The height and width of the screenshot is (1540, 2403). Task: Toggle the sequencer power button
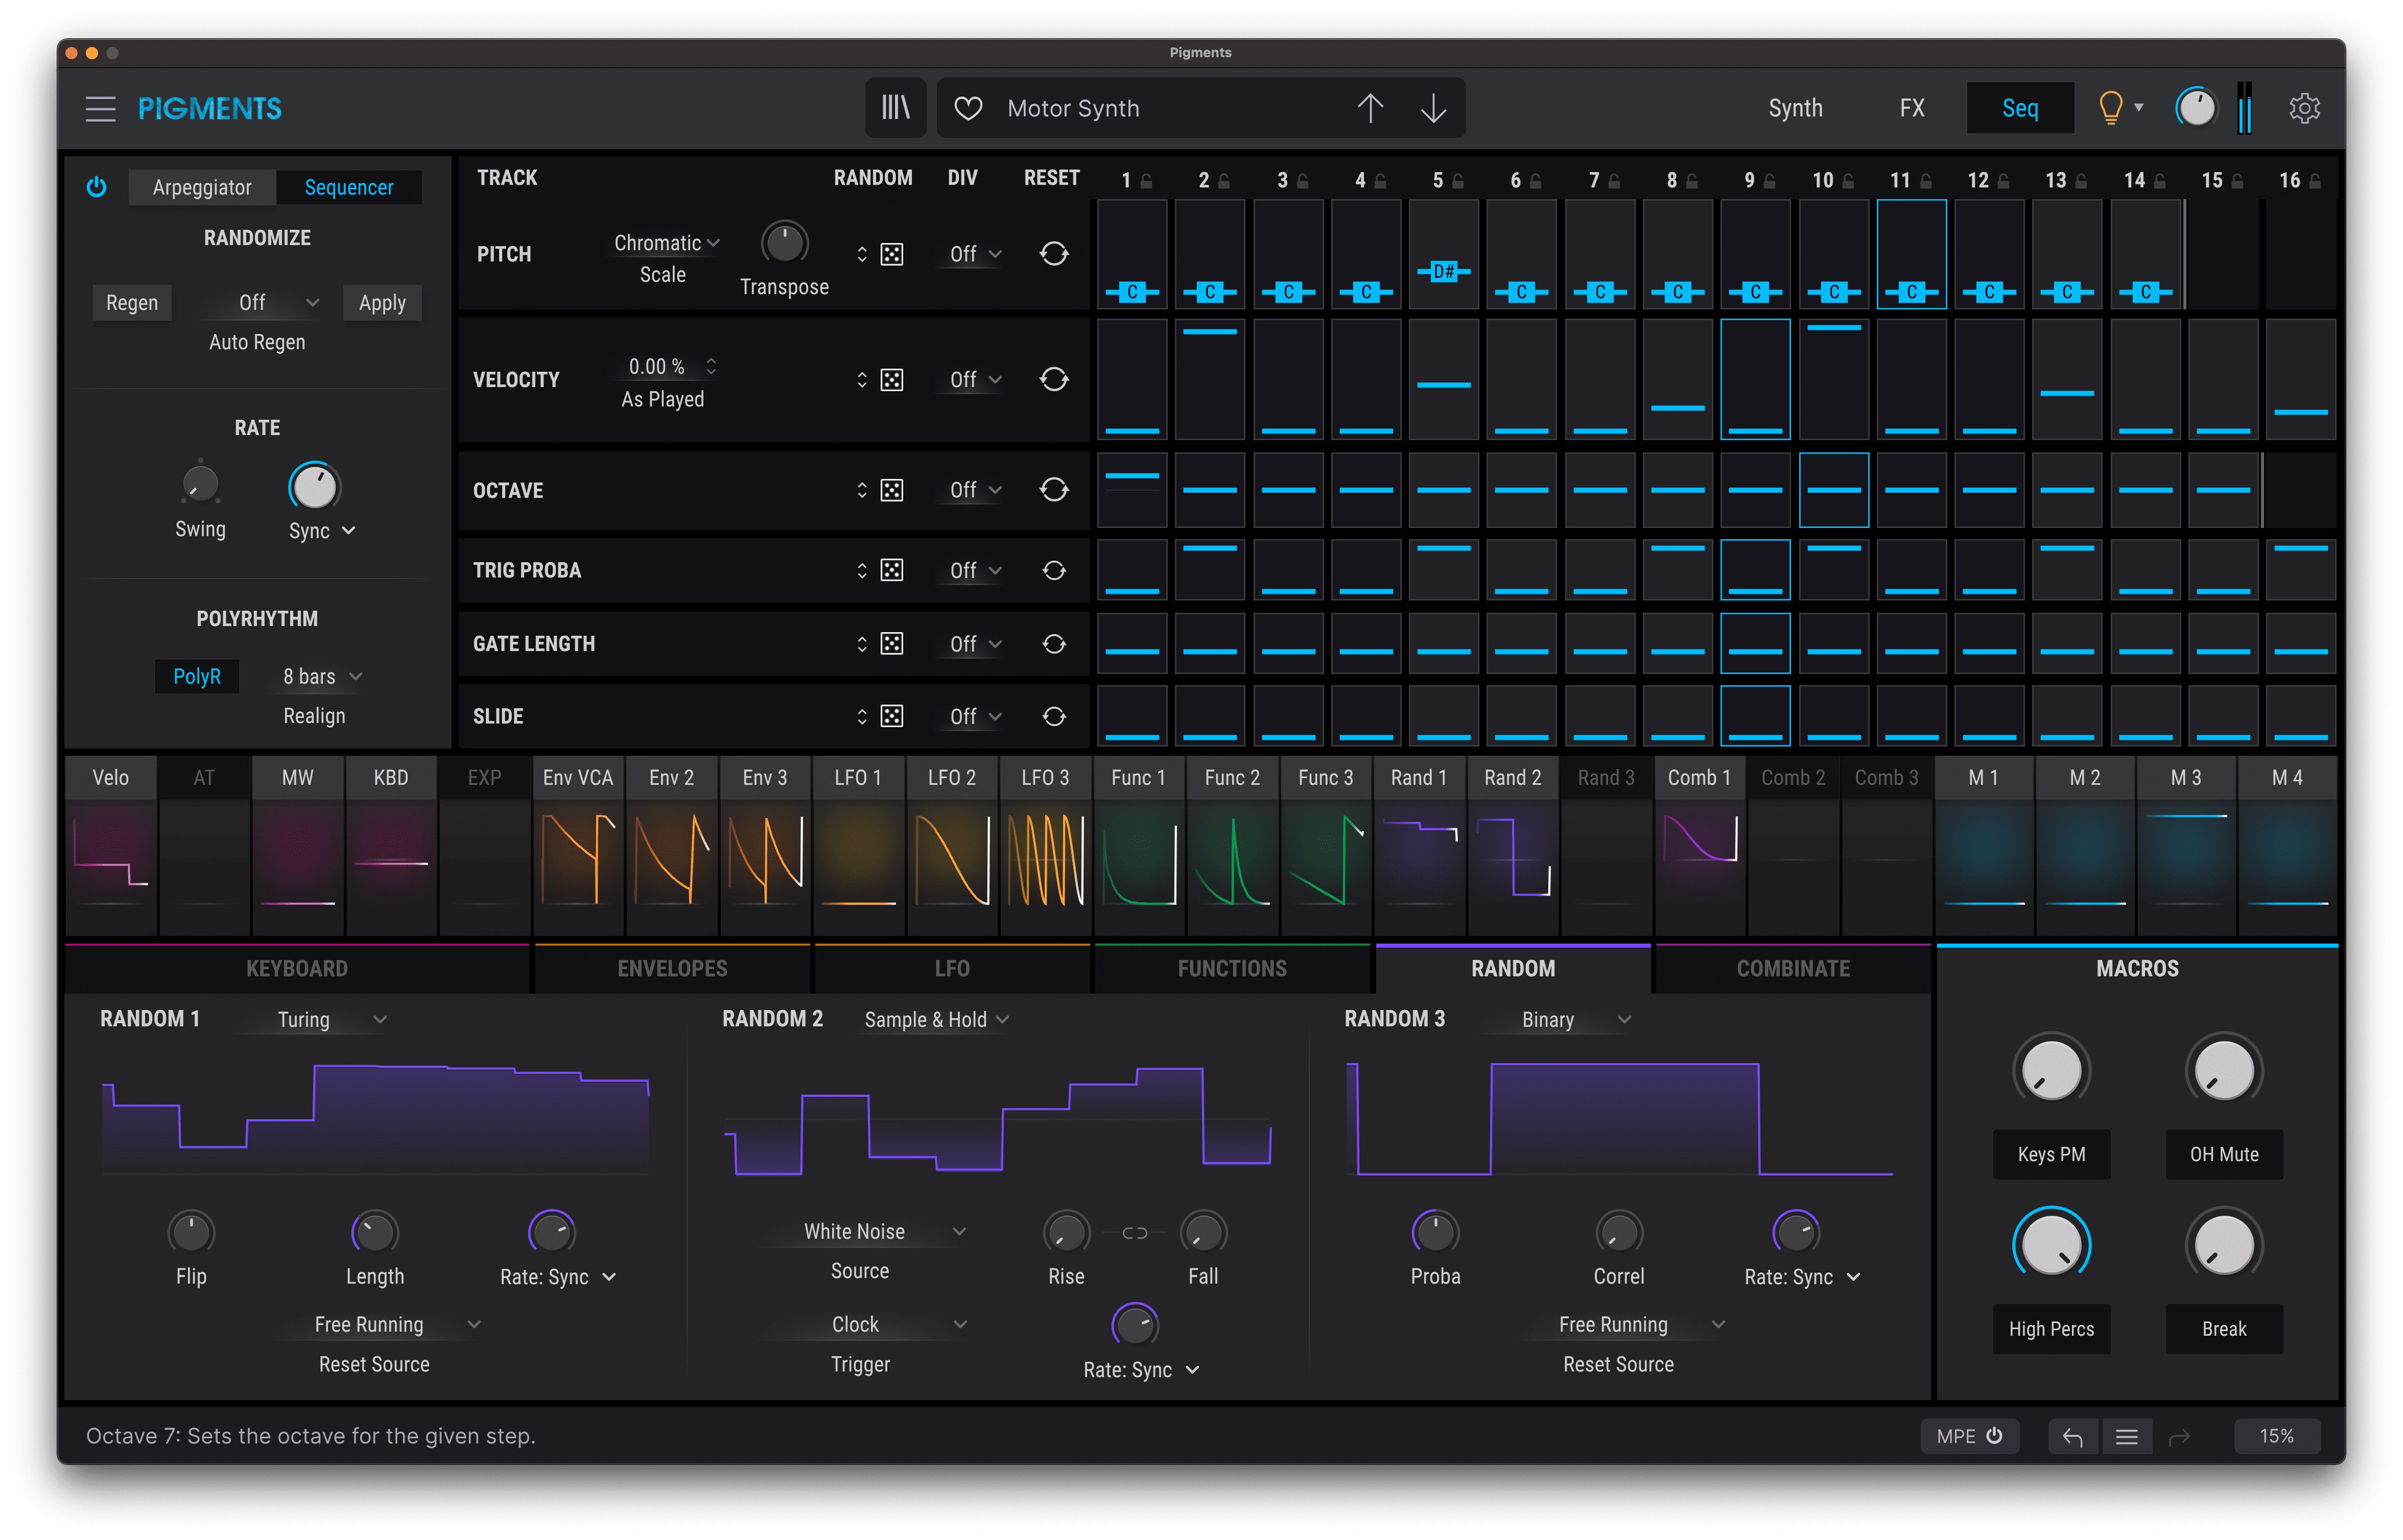(x=96, y=187)
